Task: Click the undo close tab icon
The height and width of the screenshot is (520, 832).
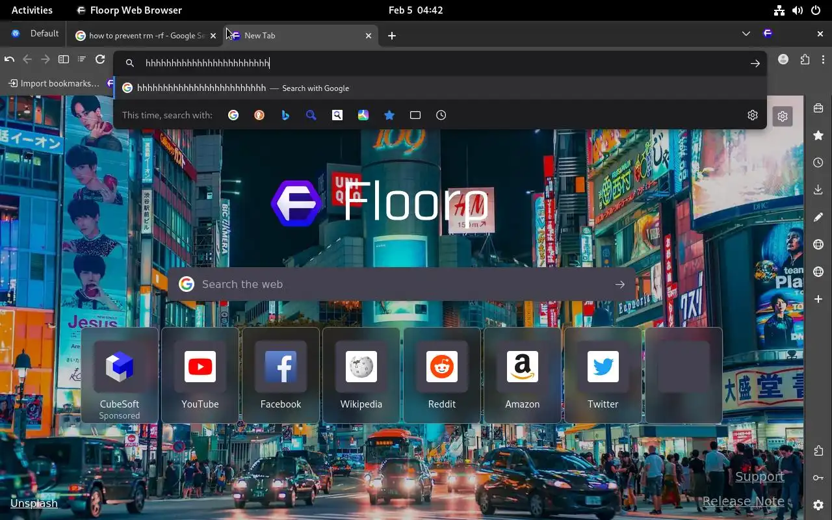Action: tap(9, 59)
